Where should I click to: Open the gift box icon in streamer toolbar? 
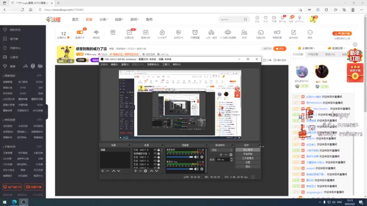113,32
